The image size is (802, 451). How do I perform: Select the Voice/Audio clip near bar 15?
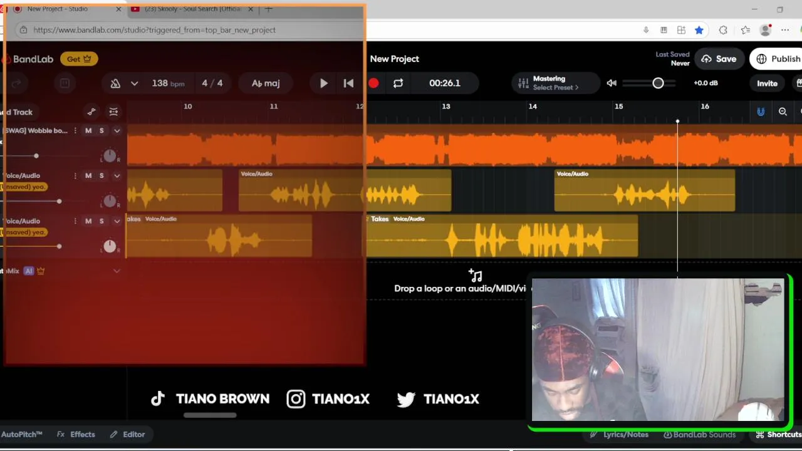pyautogui.click(x=645, y=190)
